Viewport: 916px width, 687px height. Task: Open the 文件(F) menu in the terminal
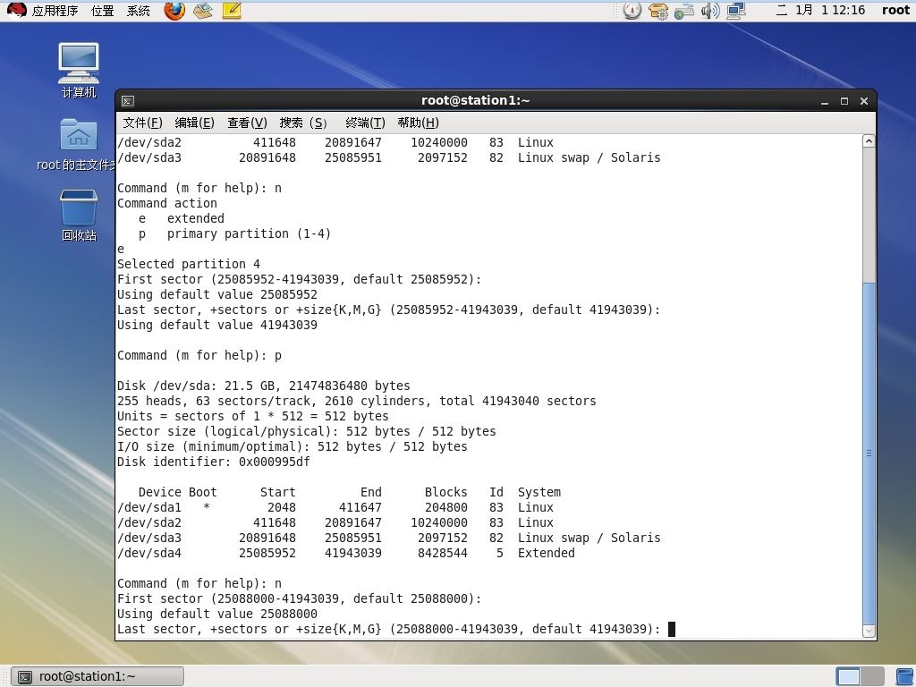point(142,123)
